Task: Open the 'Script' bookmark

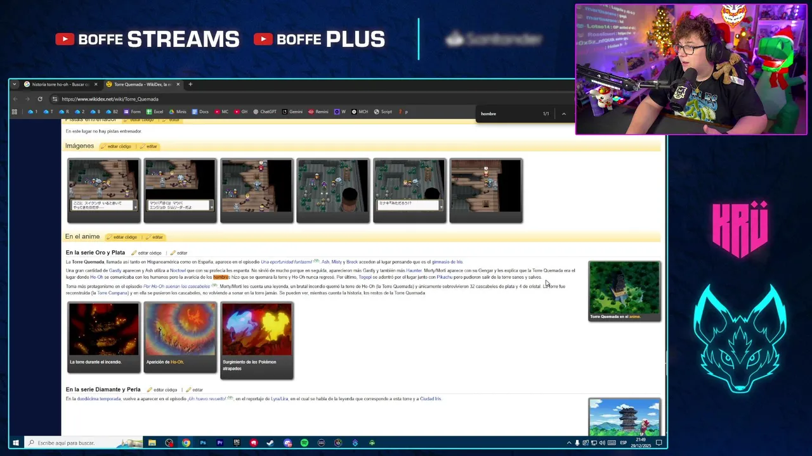Action: click(383, 111)
